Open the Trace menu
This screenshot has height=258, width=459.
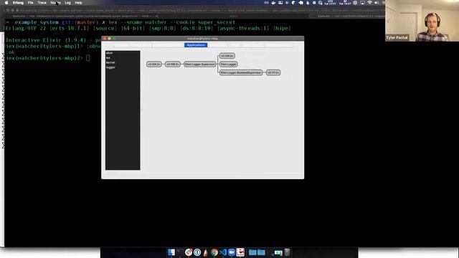[42, 3]
